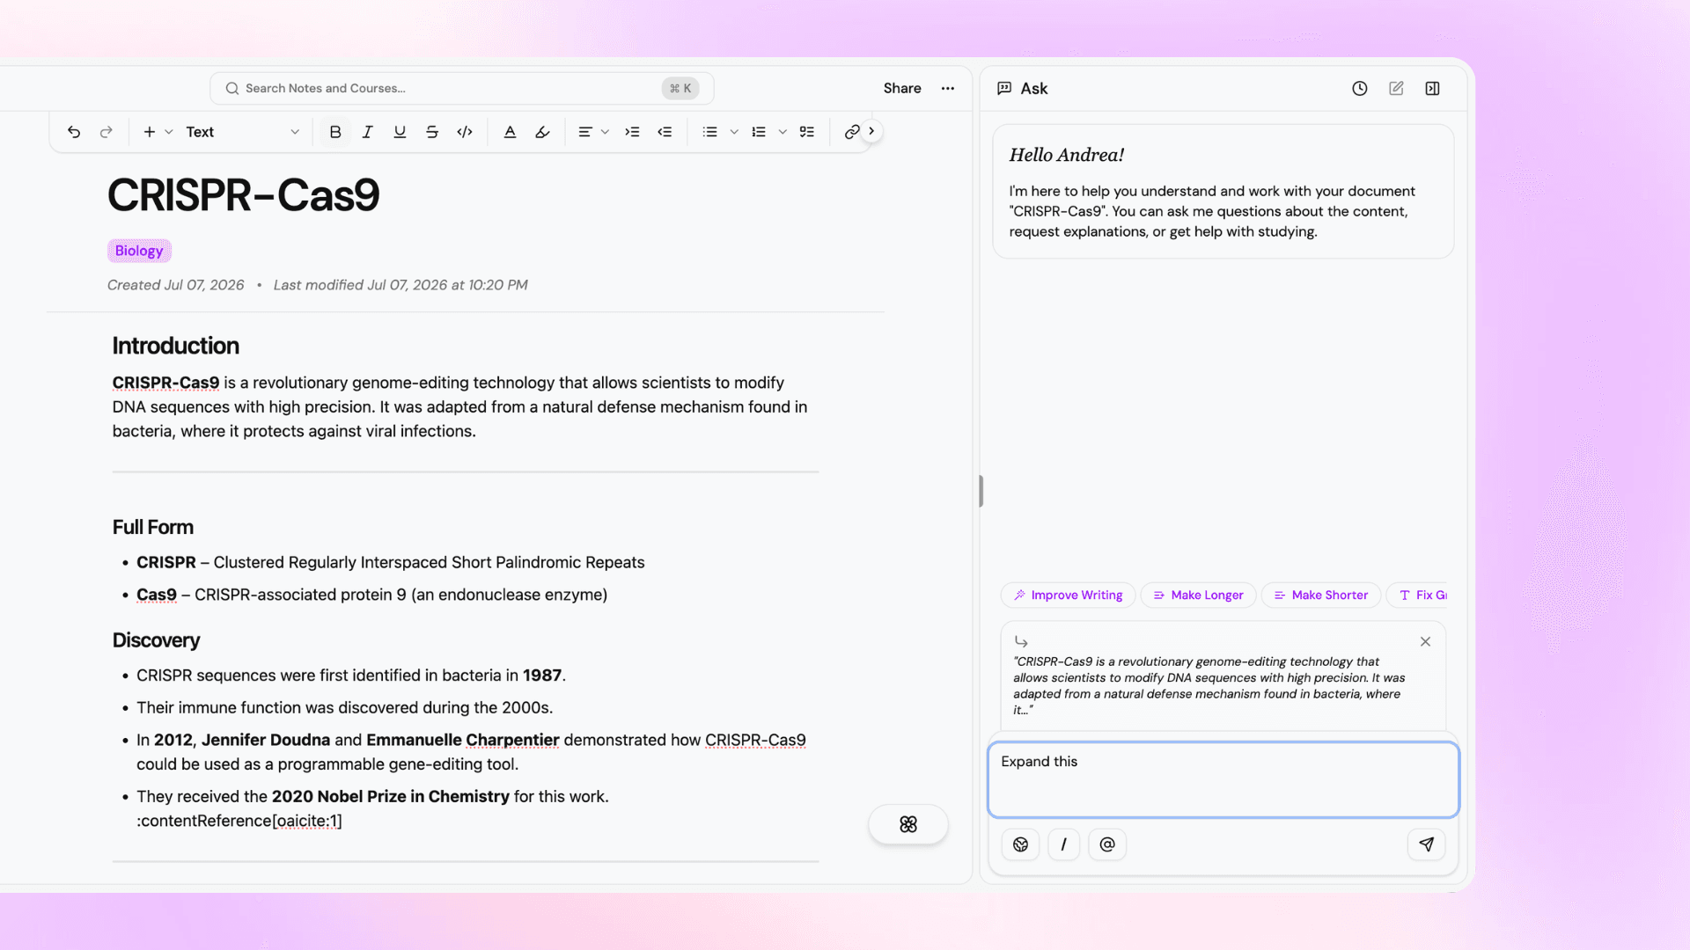Remove the quoted selection with X
The image size is (1690, 950).
click(1425, 641)
